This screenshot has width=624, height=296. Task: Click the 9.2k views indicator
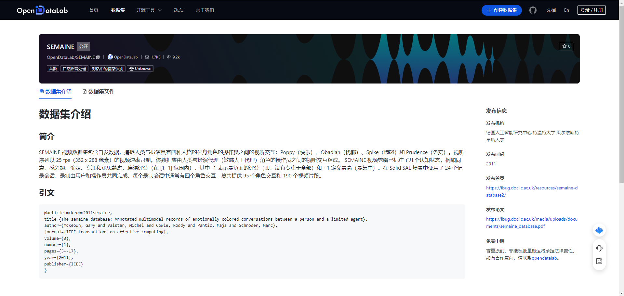click(x=173, y=57)
